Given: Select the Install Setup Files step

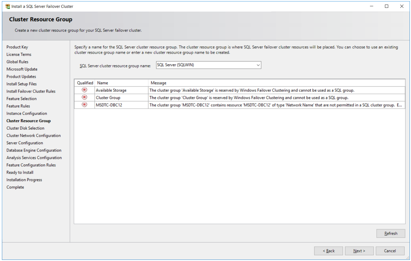Looking at the screenshot, I should (x=22, y=84).
